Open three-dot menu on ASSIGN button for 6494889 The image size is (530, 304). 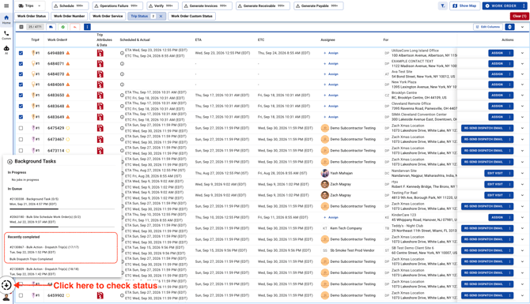(x=510, y=53)
